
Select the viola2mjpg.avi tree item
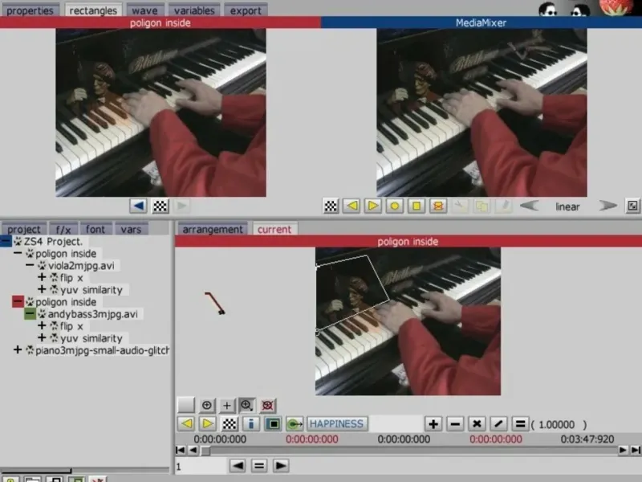pos(81,266)
